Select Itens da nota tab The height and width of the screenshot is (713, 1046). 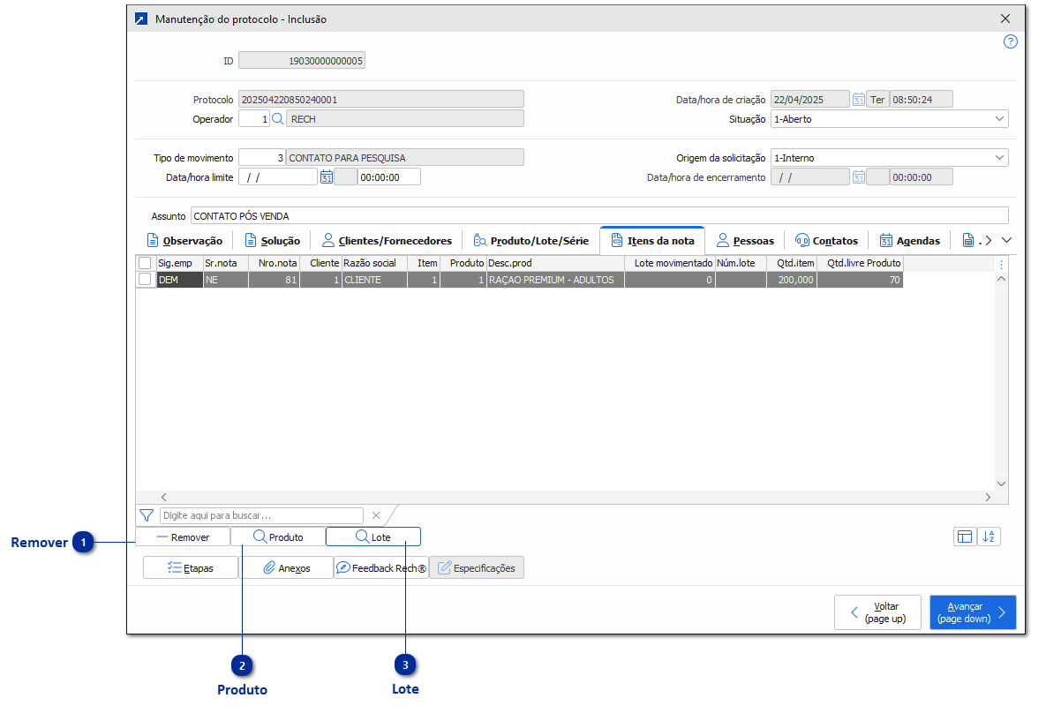click(x=652, y=241)
